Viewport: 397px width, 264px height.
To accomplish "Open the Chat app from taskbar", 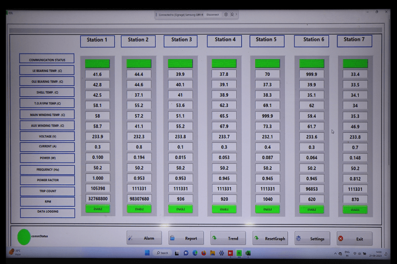I will pyautogui.click(x=186, y=253).
